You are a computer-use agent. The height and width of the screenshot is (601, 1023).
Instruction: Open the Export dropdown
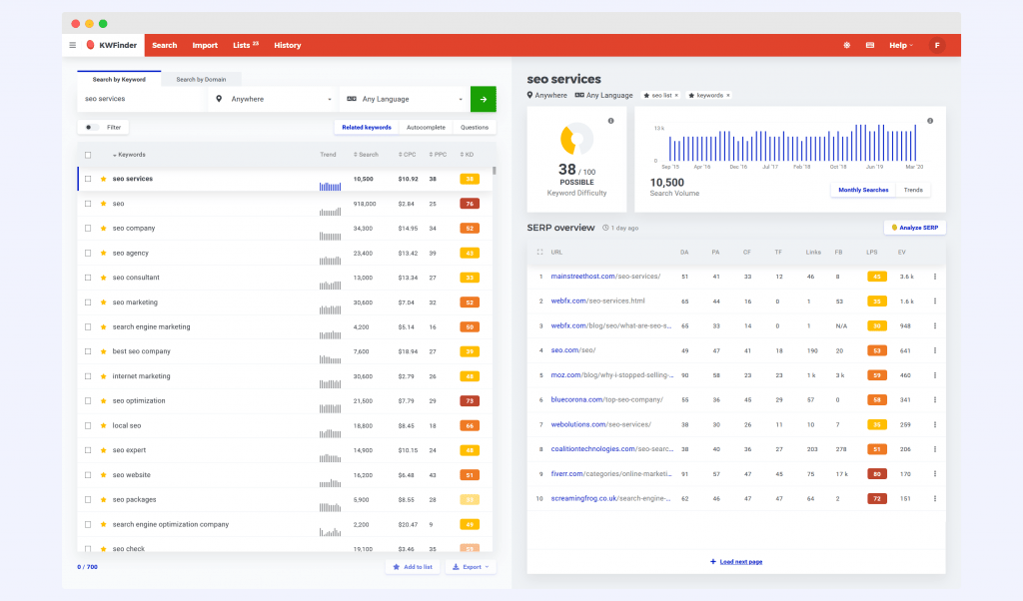point(471,567)
